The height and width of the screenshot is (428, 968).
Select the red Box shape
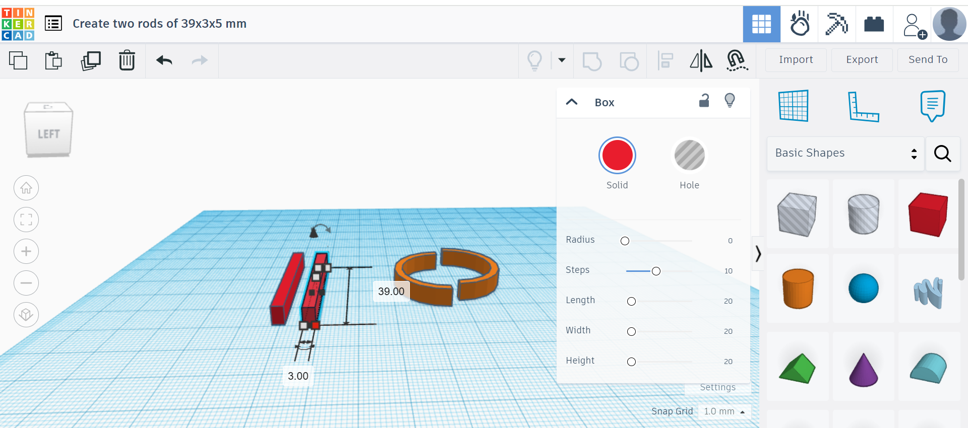tap(929, 214)
